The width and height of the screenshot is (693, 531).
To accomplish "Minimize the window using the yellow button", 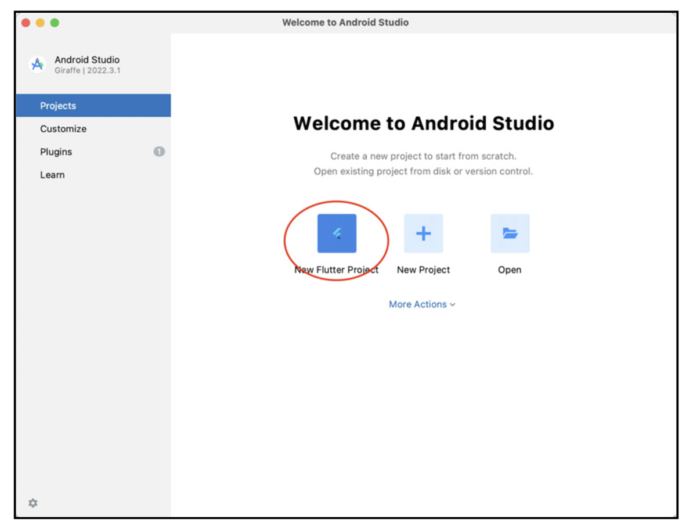I will click(x=40, y=23).
